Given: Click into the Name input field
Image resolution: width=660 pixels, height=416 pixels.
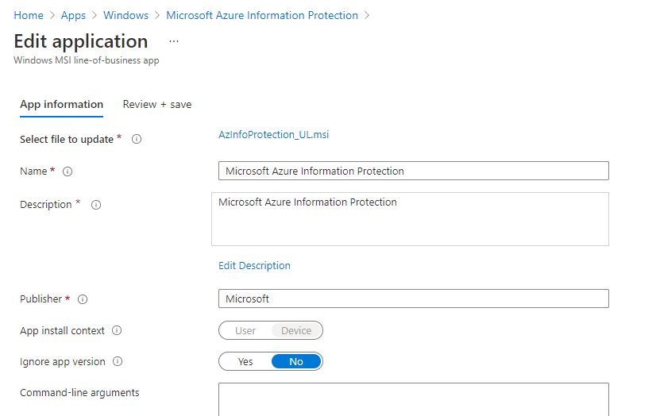Looking at the screenshot, I should pyautogui.click(x=413, y=171).
